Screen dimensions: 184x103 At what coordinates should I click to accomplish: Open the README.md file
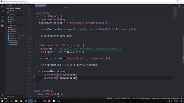click(x=14, y=44)
